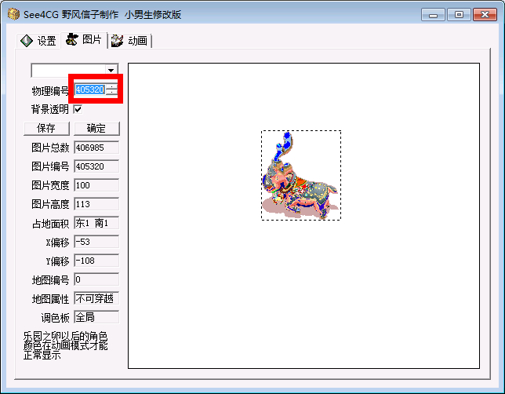Click the 调色板 field showing 全局

[x=96, y=317]
